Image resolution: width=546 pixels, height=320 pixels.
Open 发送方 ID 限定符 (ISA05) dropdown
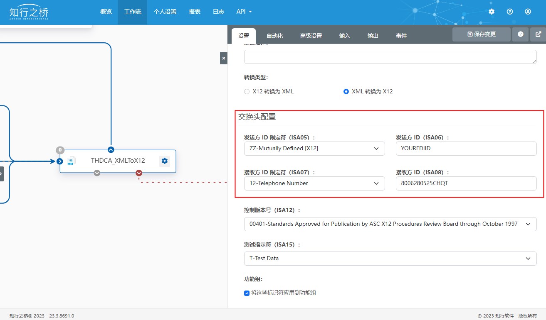[314, 149]
